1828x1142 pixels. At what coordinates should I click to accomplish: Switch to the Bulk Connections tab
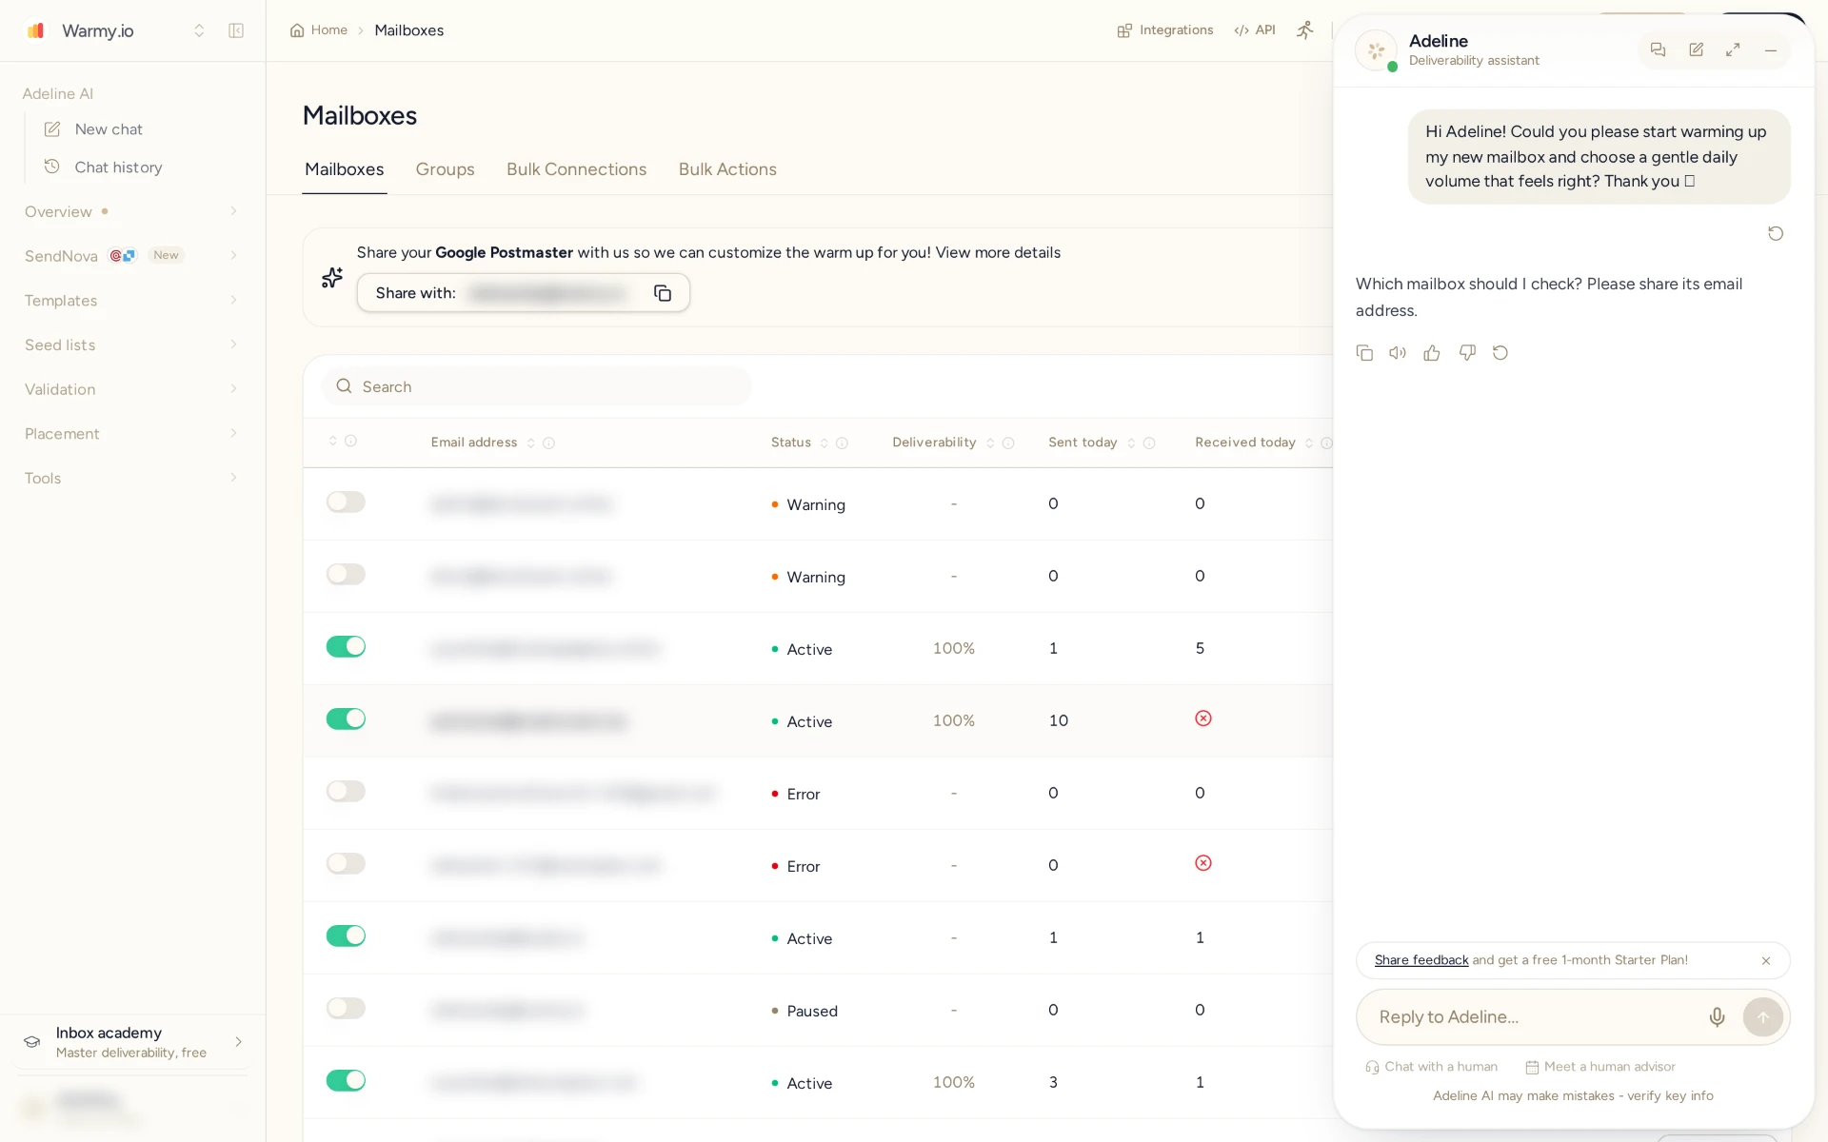coord(576,169)
